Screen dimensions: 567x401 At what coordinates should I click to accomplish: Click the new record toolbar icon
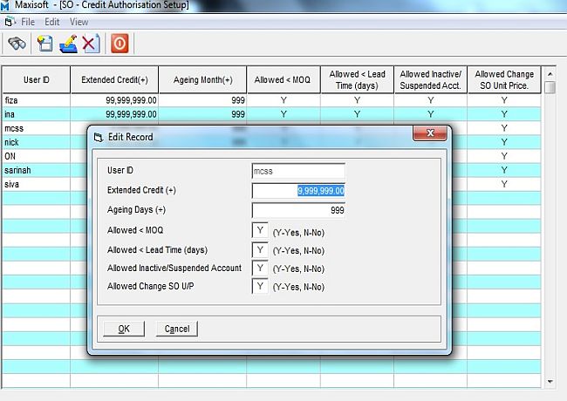(x=45, y=43)
